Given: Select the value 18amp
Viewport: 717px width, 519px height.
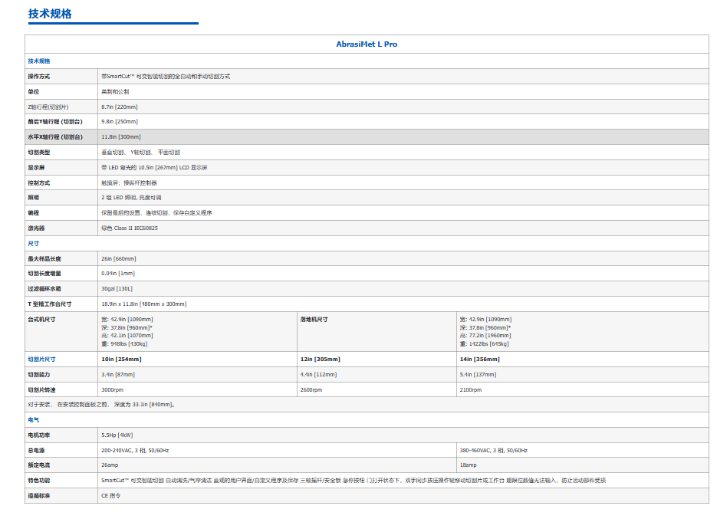Looking at the screenshot, I should (469, 465).
